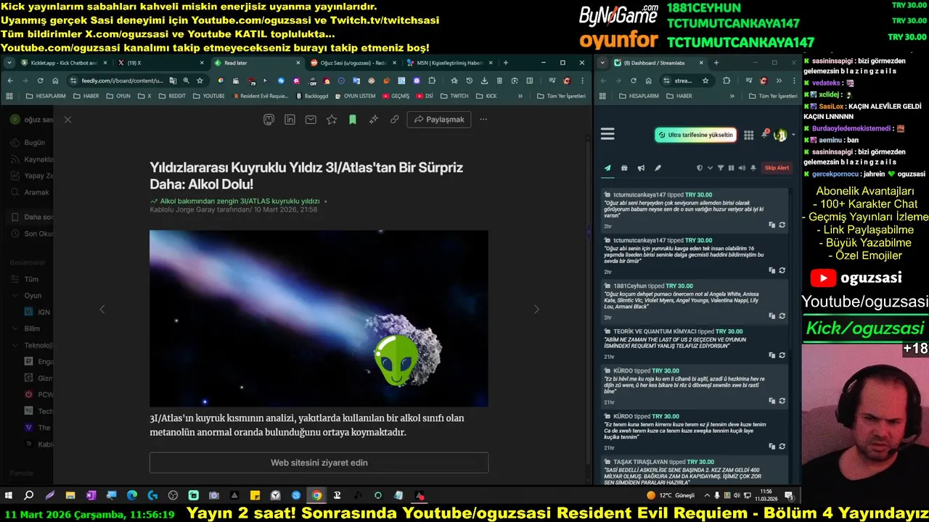Click Web sitesini ziyaret edin button
929x522 pixels.
[319, 463]
